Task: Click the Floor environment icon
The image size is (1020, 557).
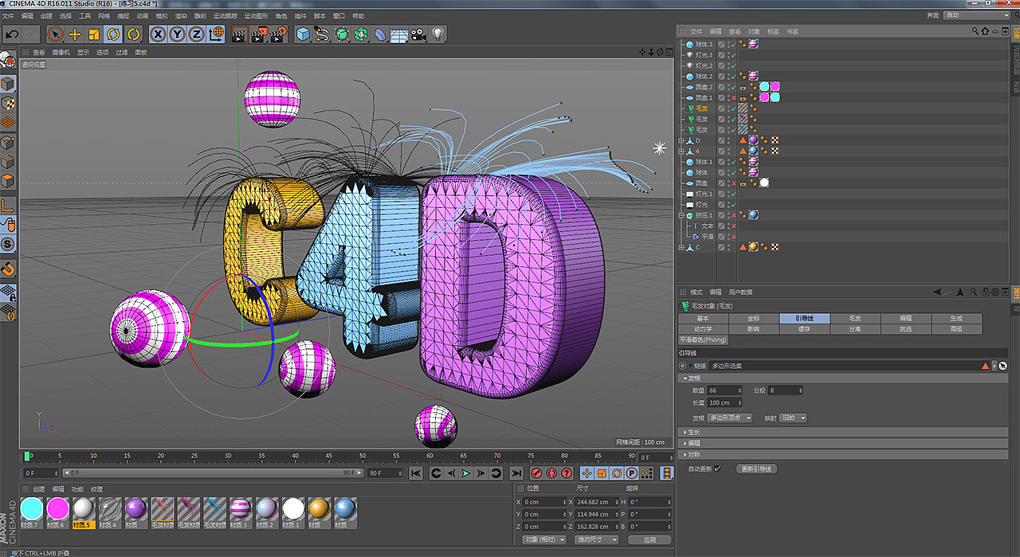Action: (399, 34)
